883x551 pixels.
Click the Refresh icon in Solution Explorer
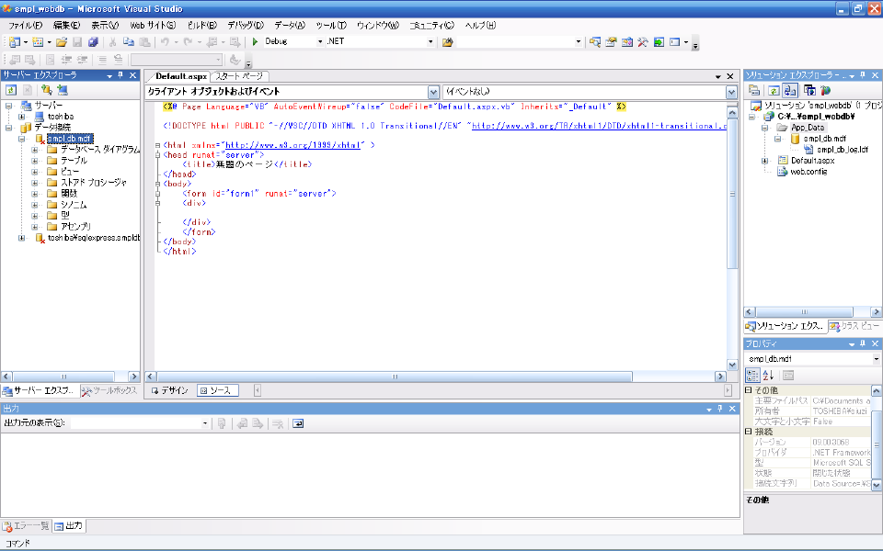click(774, 91)
